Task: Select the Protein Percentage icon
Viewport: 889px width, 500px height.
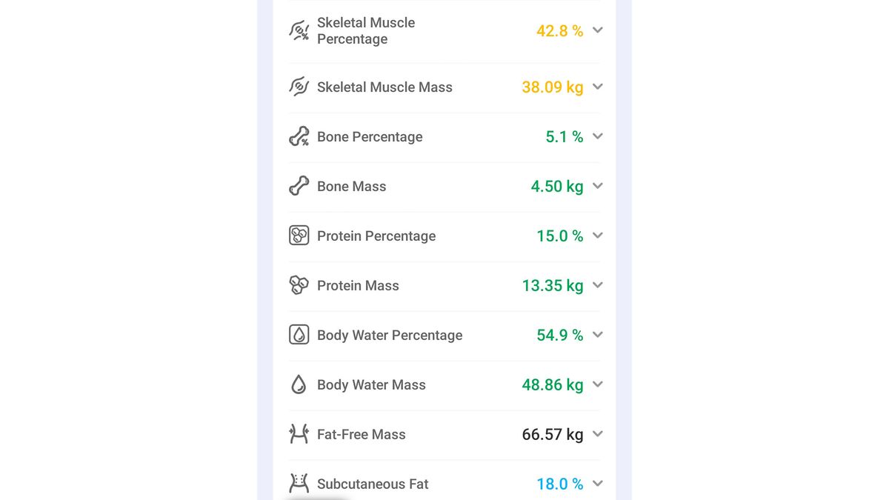Action: (x=299, y=236)
